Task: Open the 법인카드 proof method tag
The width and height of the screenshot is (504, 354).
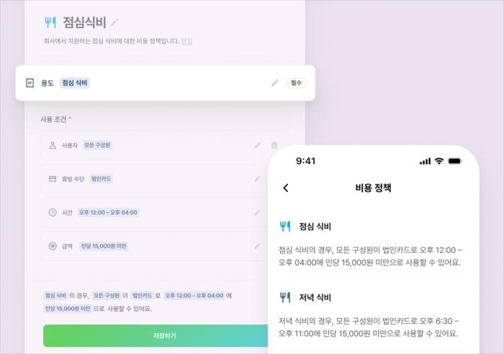Action: pyautogui.click(x=101, y=178)
